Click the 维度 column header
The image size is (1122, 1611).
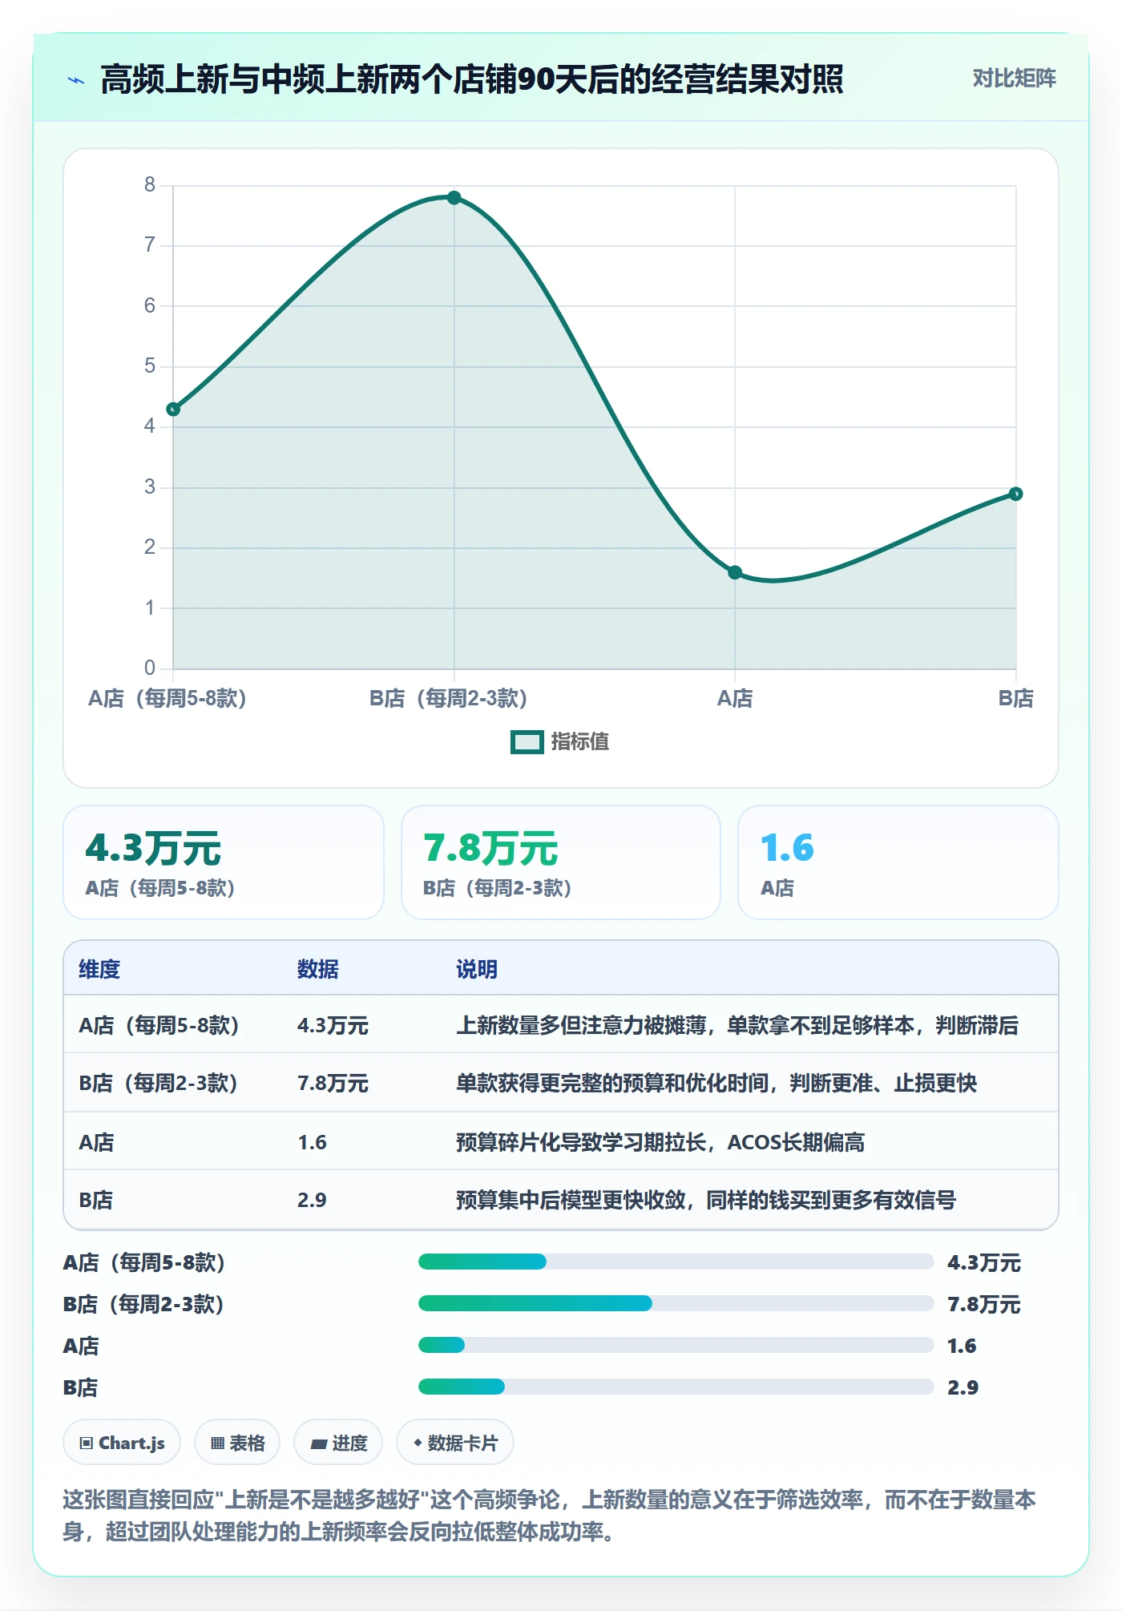99,969
